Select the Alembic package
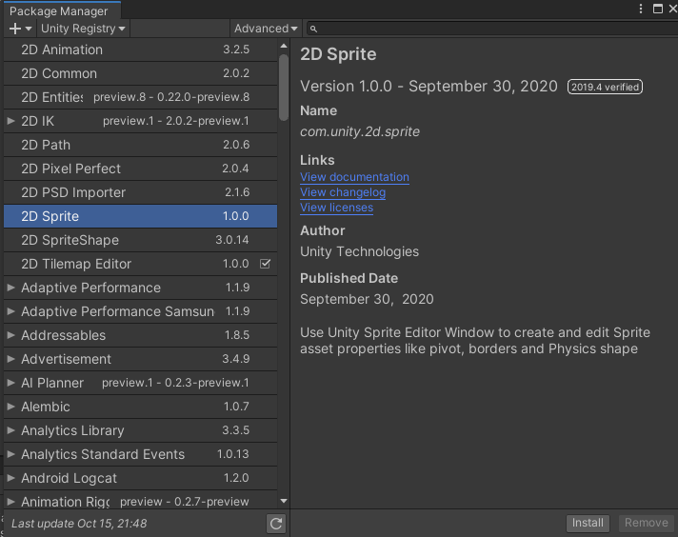The width and height of the screenshot is (678, 537). (141, 407)
